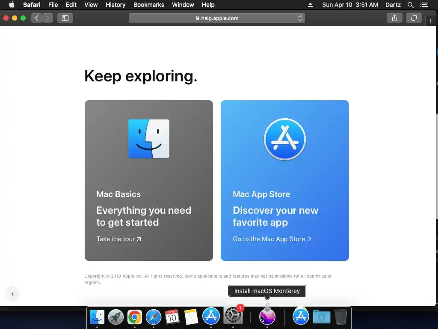Click the help.apple.com address bar
Screen dimensions: 438x329
pyautogui.click(x=217, y=18)
